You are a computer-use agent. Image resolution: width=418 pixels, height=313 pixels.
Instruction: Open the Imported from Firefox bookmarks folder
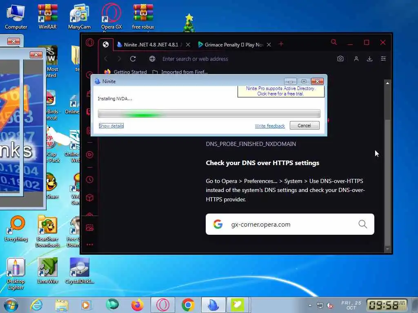click(180, 72)
